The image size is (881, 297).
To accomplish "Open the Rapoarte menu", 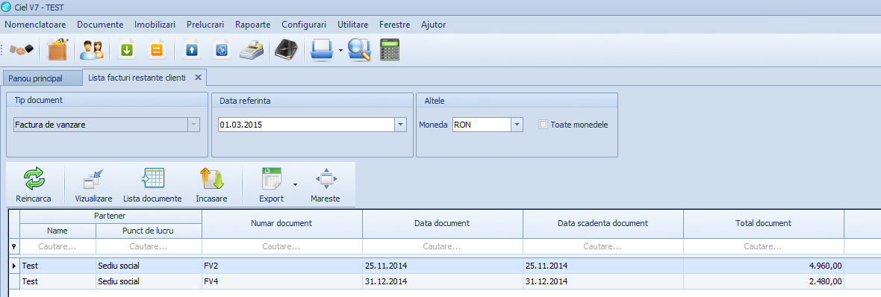I will [x=253, y=25].
